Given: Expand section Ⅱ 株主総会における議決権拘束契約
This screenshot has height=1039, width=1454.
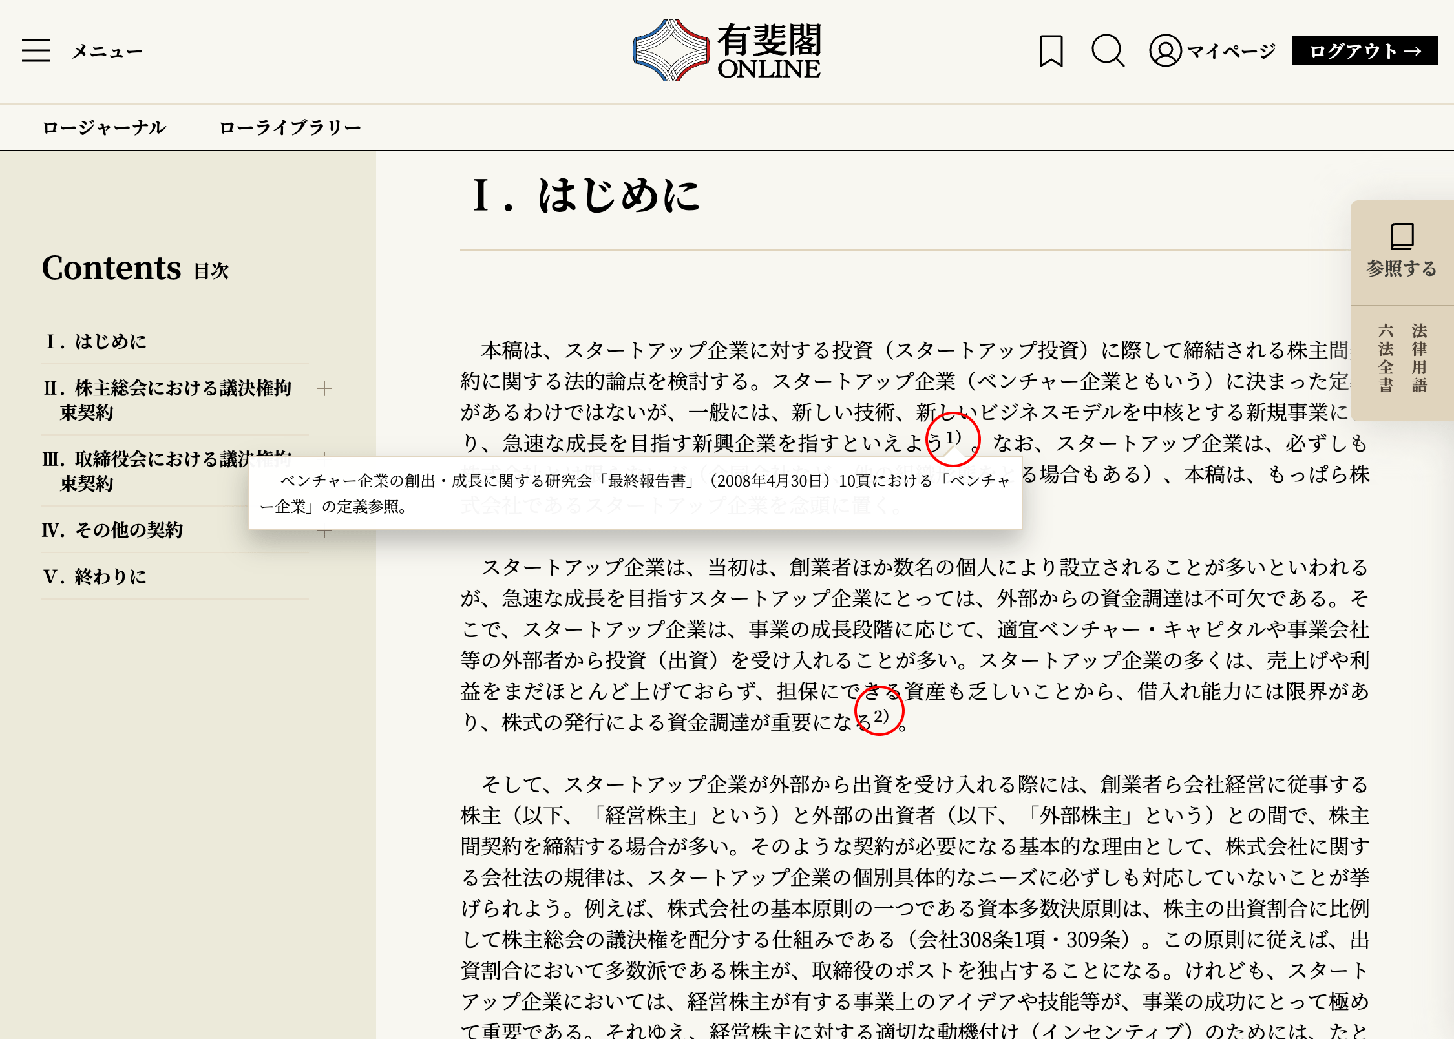Looking at the screenshot, I should click(324, 388).
